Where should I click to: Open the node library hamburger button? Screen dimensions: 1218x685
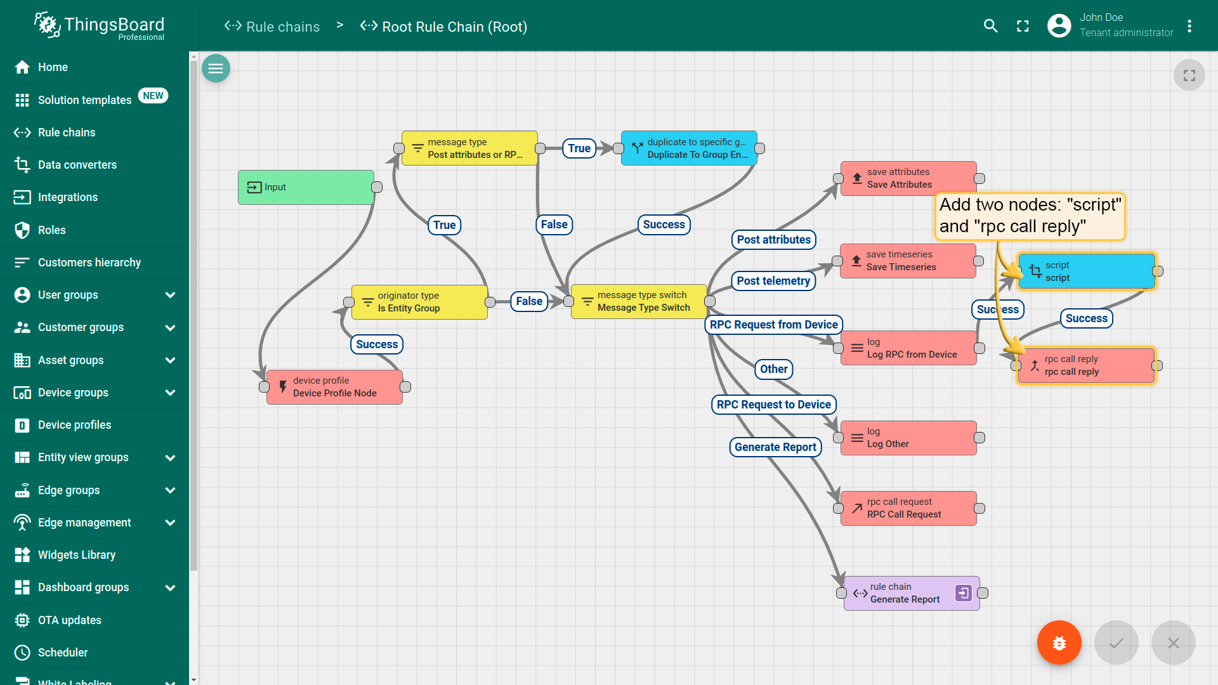[216, 68]
